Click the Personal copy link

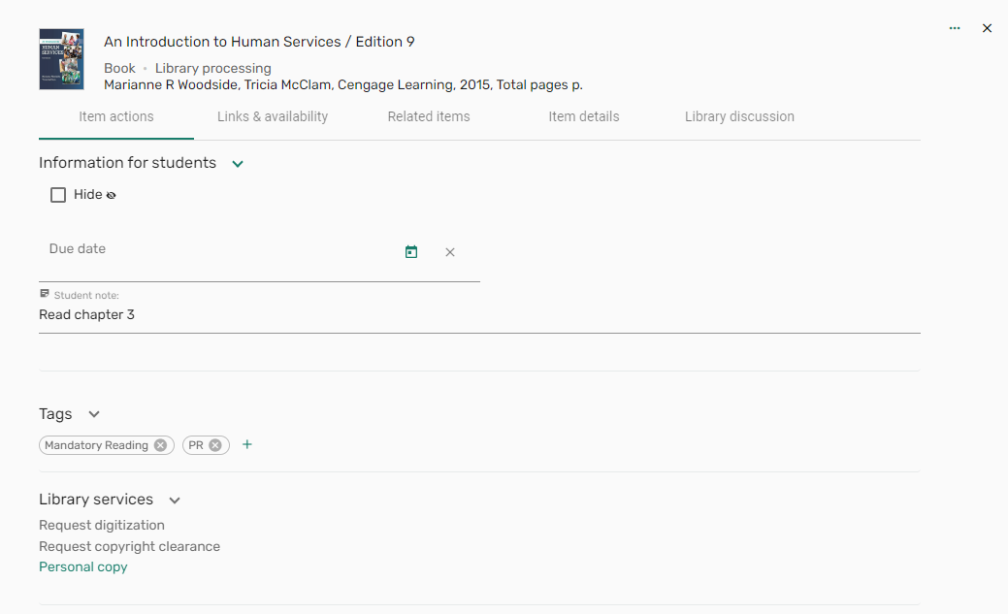82,567
